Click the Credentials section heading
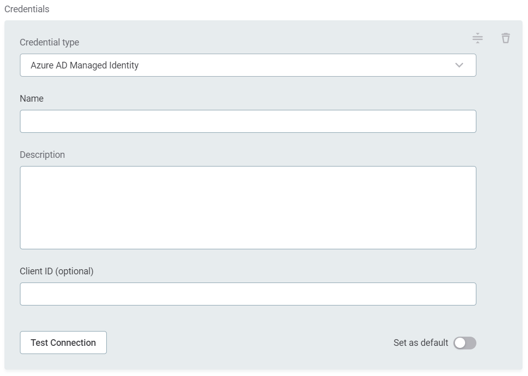Viewport: 528px width, 376px height. tap(27, 9)
